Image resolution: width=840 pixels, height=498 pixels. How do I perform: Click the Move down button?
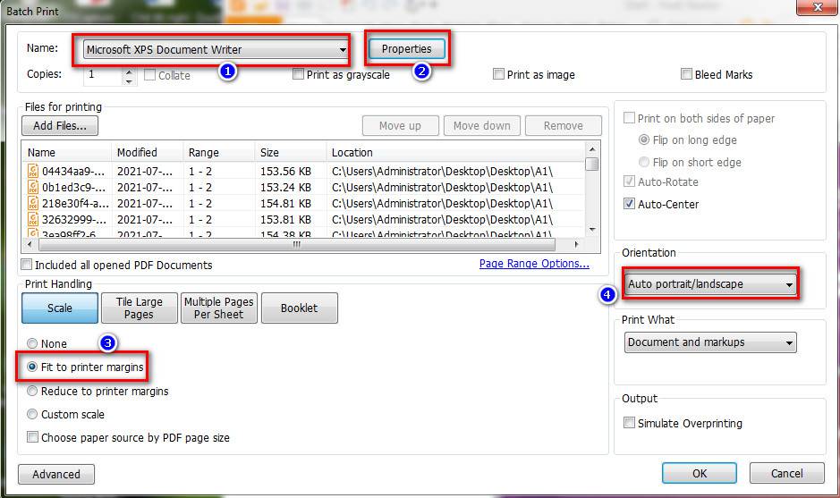pos(481,126)
